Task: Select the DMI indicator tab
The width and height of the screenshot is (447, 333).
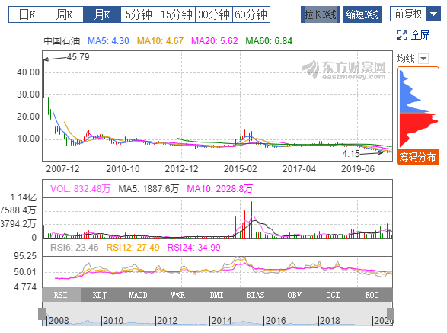Action: coord(217,295)
